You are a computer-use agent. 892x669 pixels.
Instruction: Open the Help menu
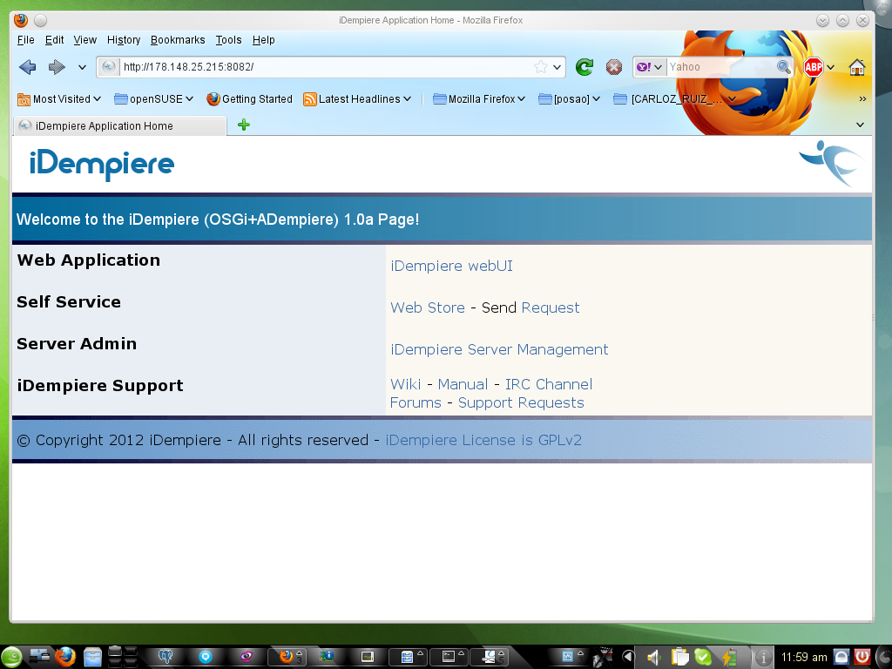click(x=263, y=40)
